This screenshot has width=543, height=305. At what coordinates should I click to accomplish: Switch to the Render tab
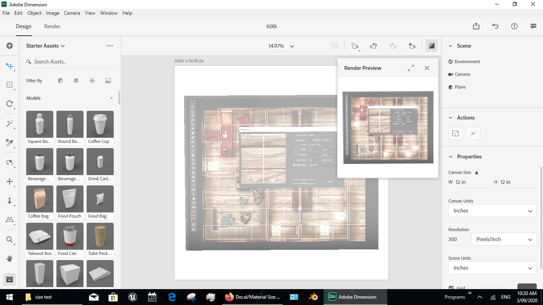click(52, 26)
